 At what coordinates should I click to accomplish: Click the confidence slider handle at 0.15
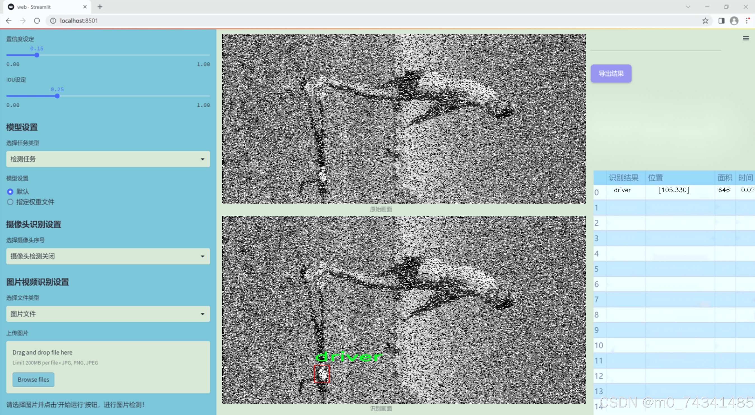37,55
